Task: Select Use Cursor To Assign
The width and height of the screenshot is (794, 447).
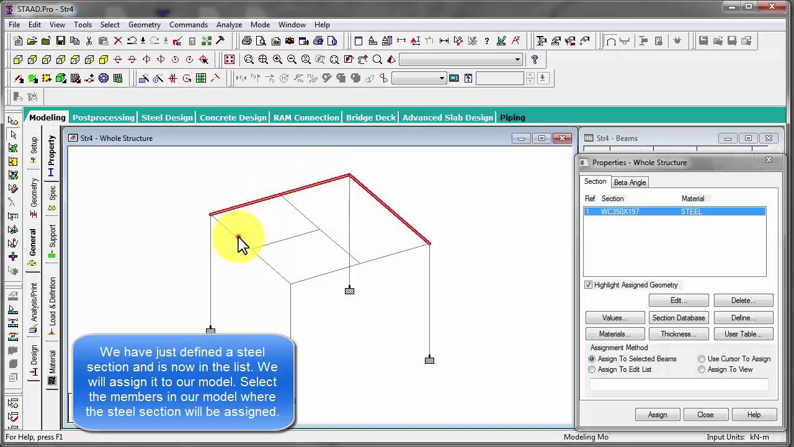Action: point(702,359)
